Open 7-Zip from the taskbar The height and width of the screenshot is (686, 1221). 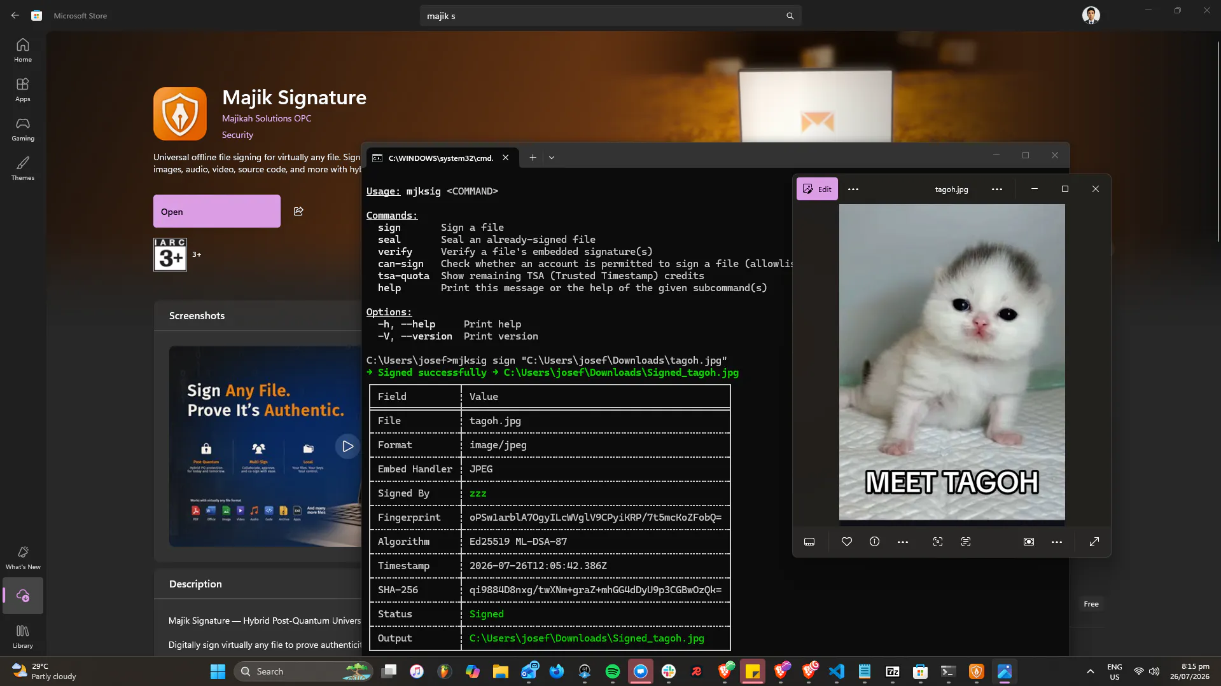tap(892, 671)
